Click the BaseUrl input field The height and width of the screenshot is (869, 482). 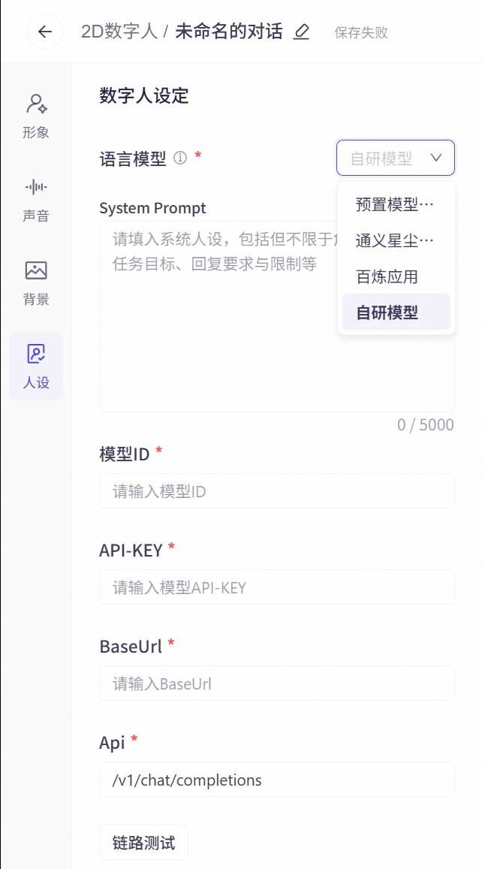point(277,683)
